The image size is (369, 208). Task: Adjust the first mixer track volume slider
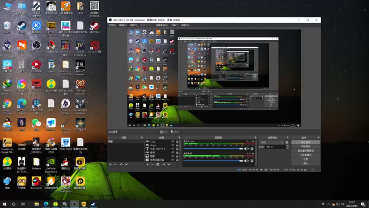213,148
